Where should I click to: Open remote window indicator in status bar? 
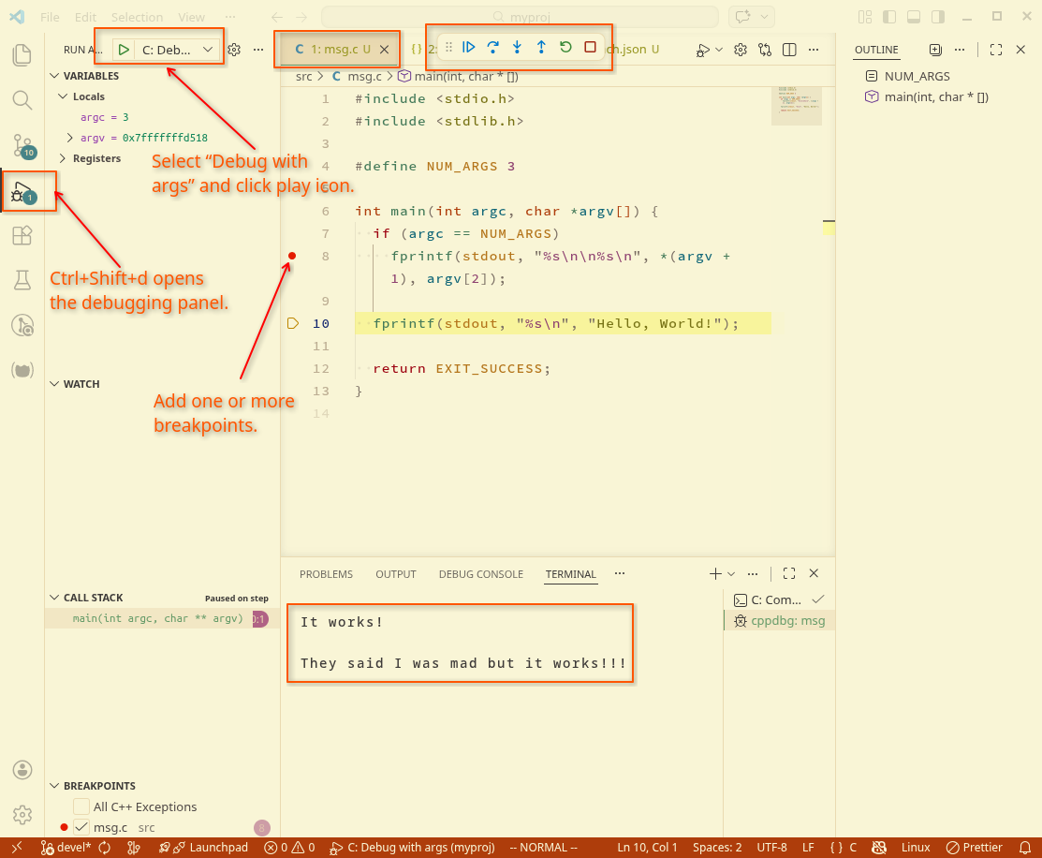17,848
